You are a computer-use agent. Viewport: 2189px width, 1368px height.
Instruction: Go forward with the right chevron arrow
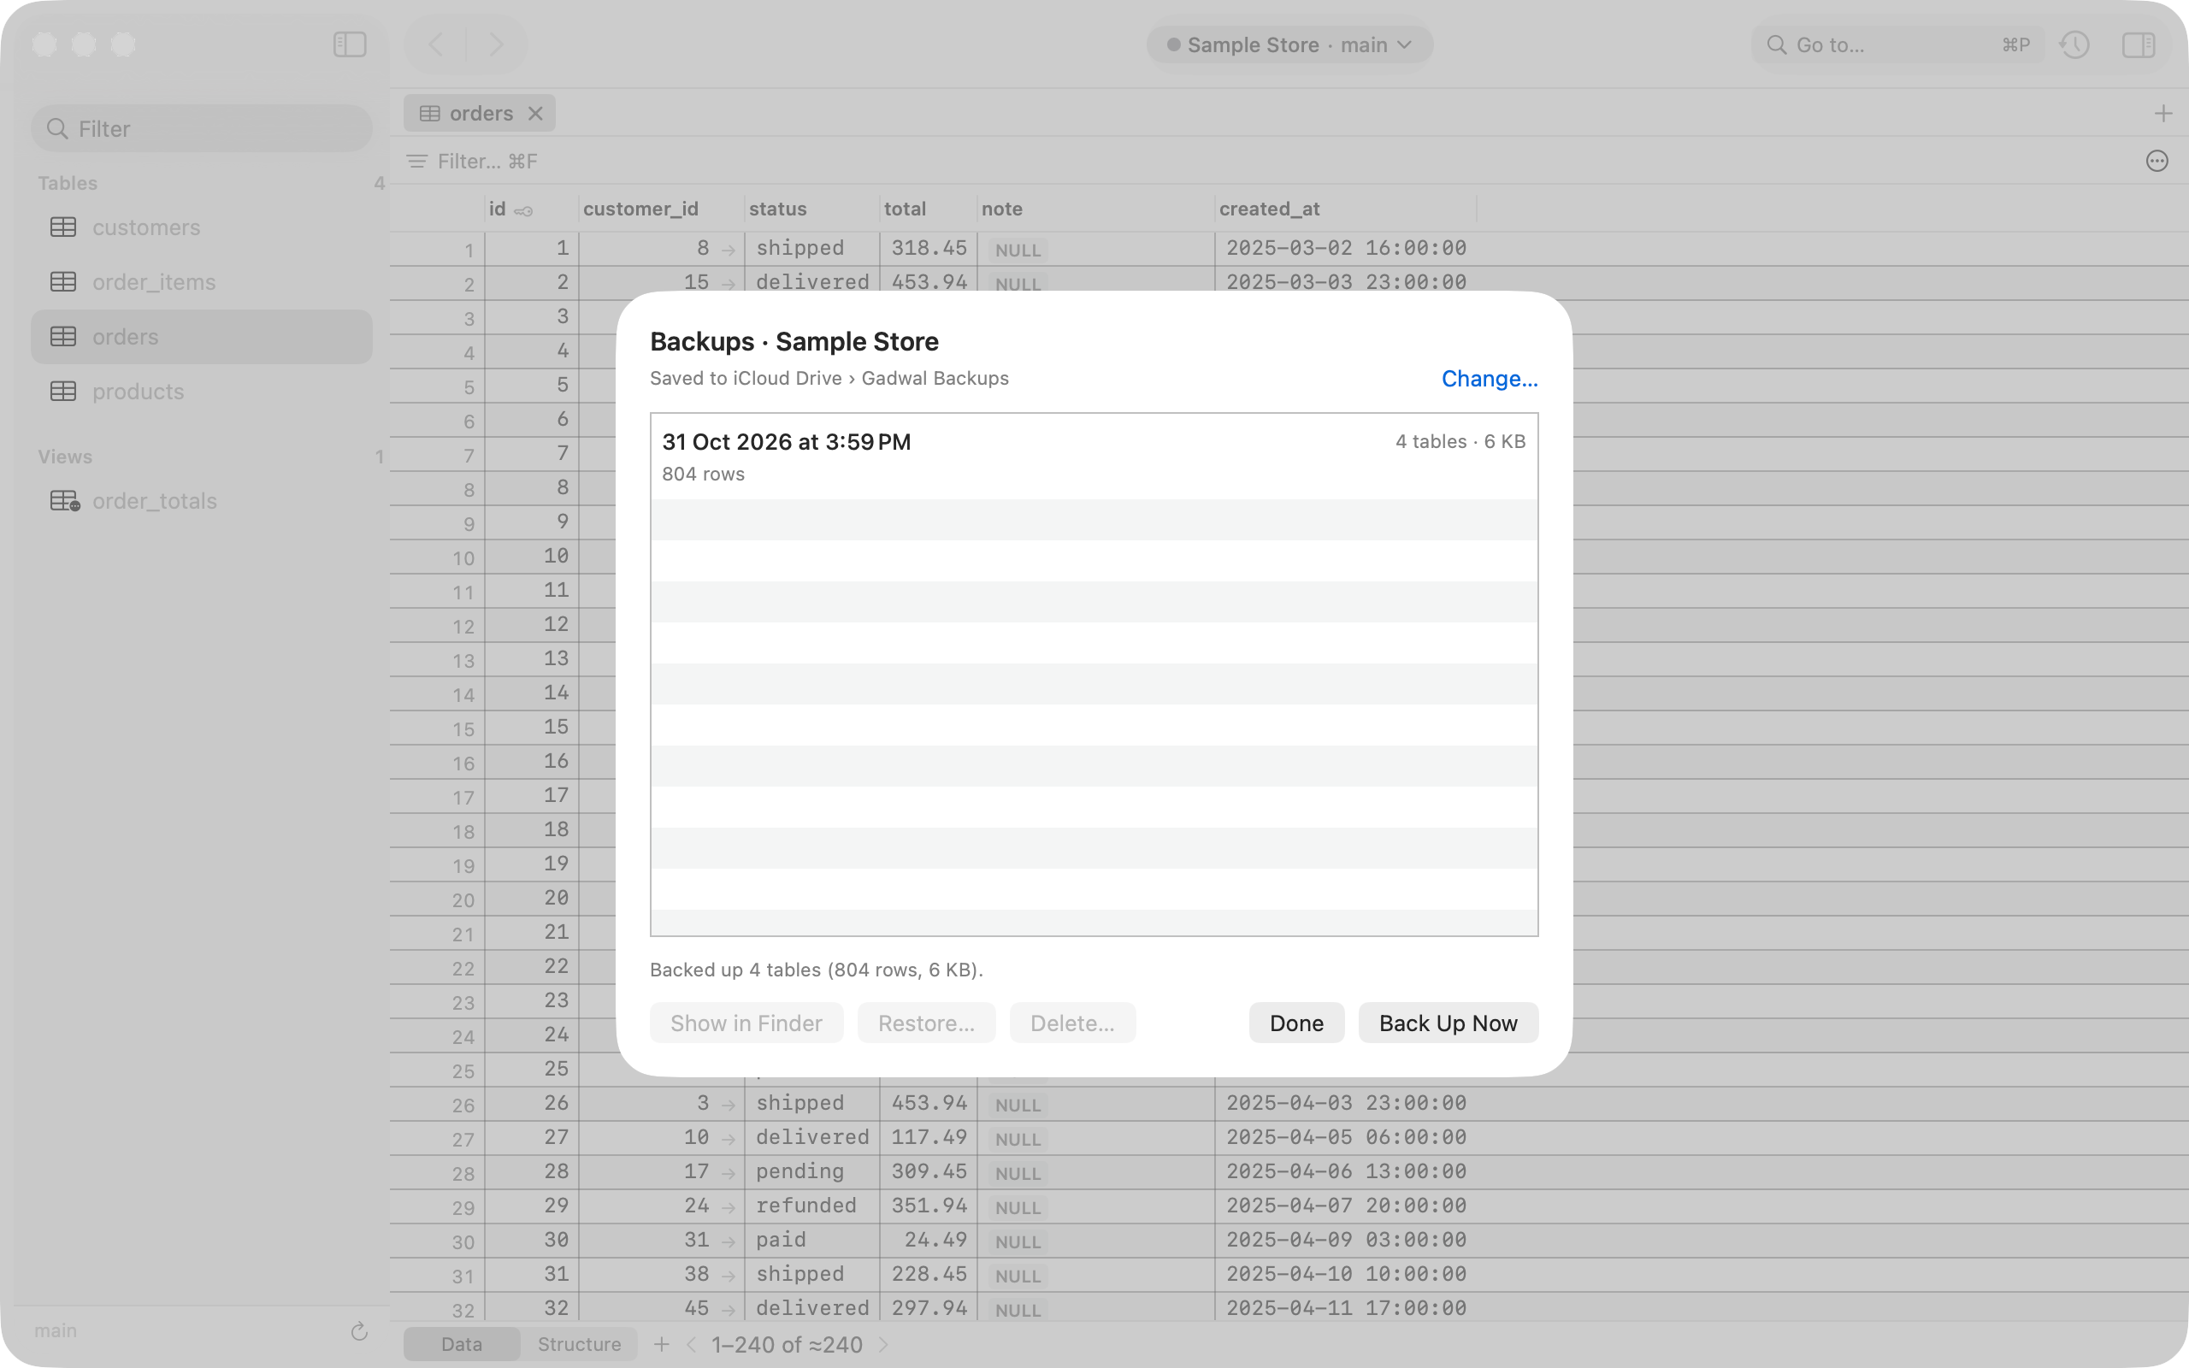(496, 44)
